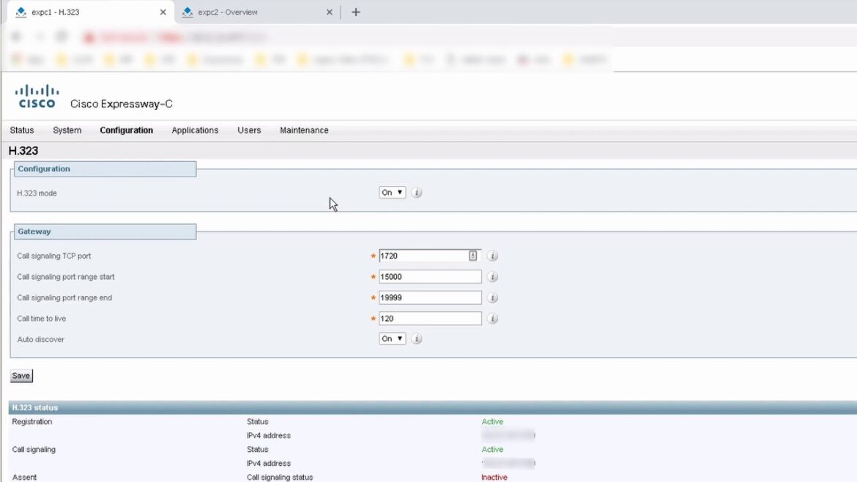Open the H.323 mode dropdown
The image size is (857, 482).
[x=392, y=193]
